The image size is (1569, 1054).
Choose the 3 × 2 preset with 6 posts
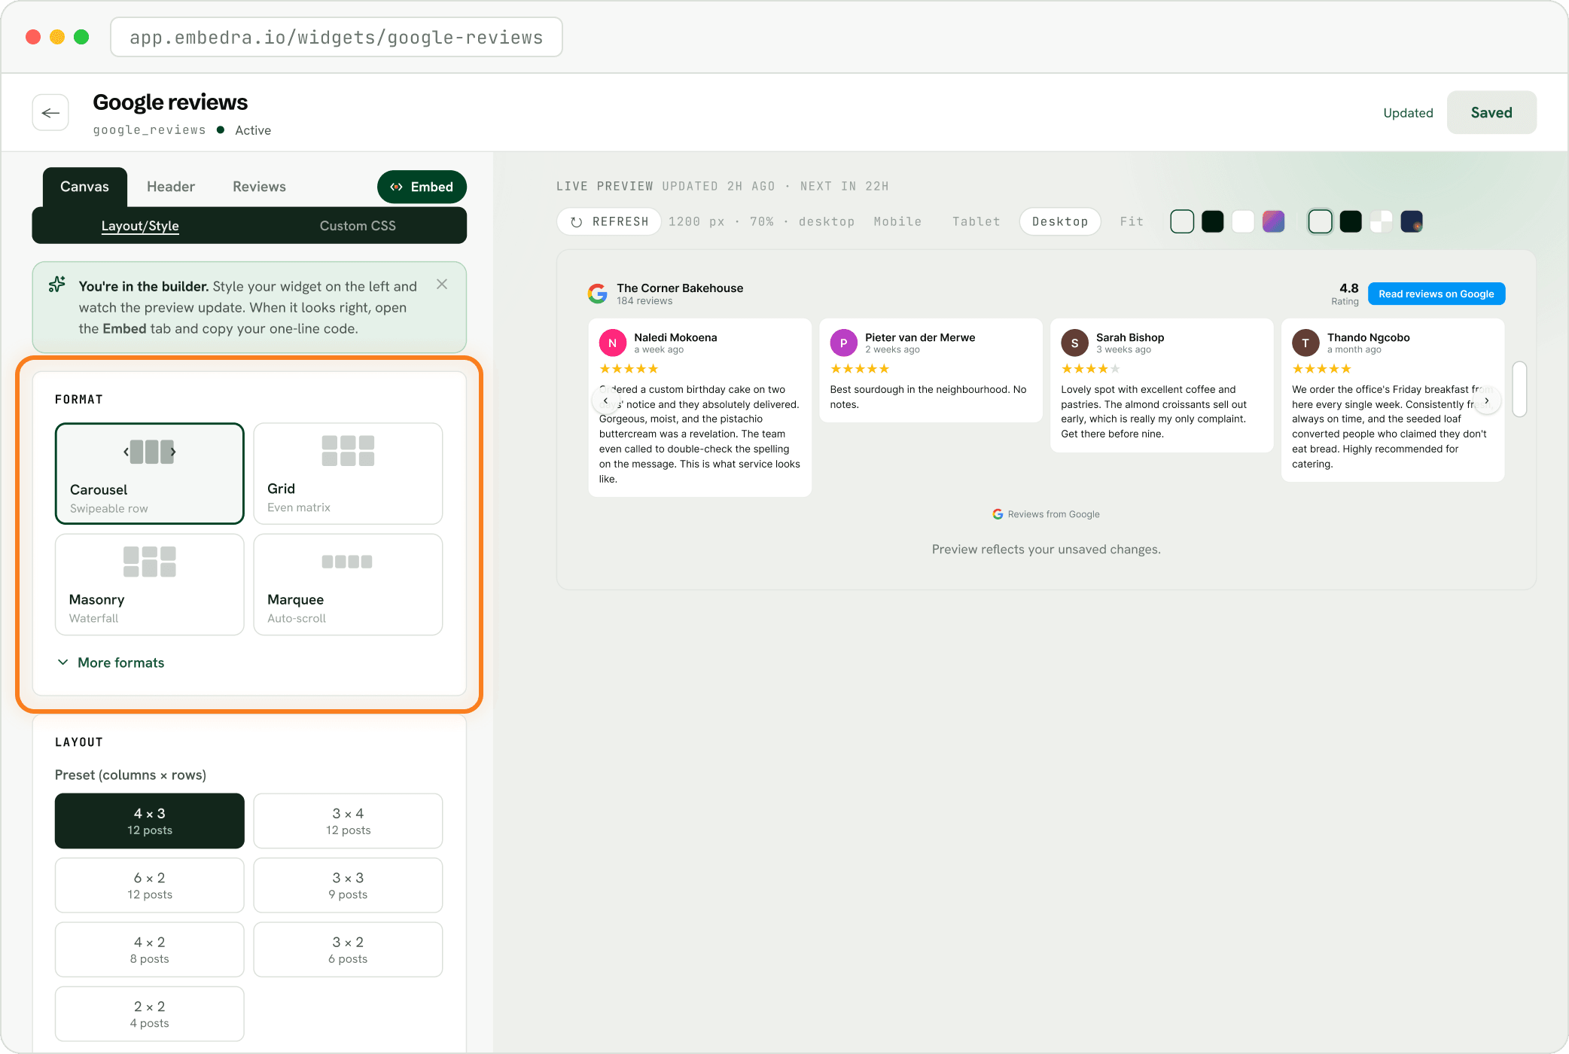pyautogui.click(x=348, y=949)
